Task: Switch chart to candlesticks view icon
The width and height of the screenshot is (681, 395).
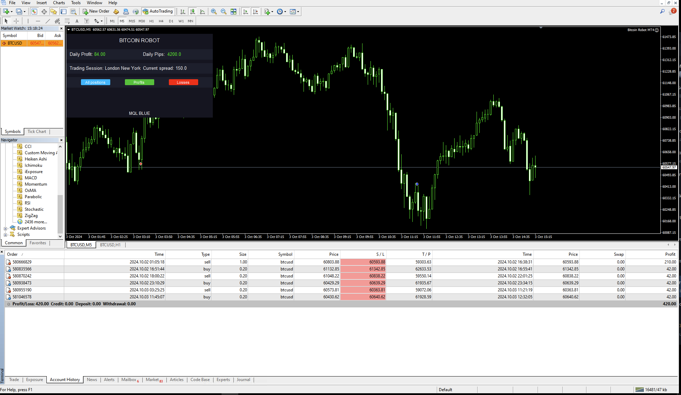Action: [x=193, y=12]
